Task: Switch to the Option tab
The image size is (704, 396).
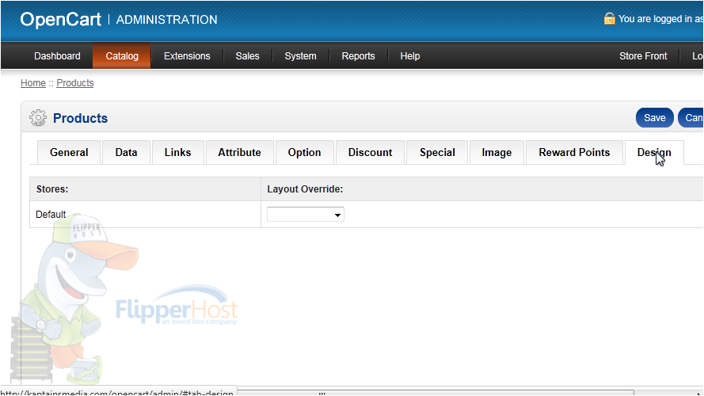Action: click(x=304, y=153)
